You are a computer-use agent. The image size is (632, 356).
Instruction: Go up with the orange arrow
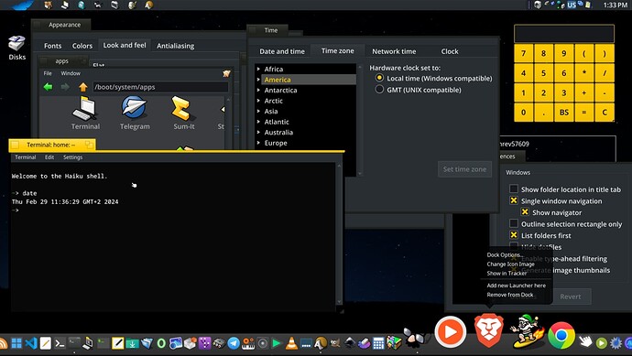(x=83, y=87)
